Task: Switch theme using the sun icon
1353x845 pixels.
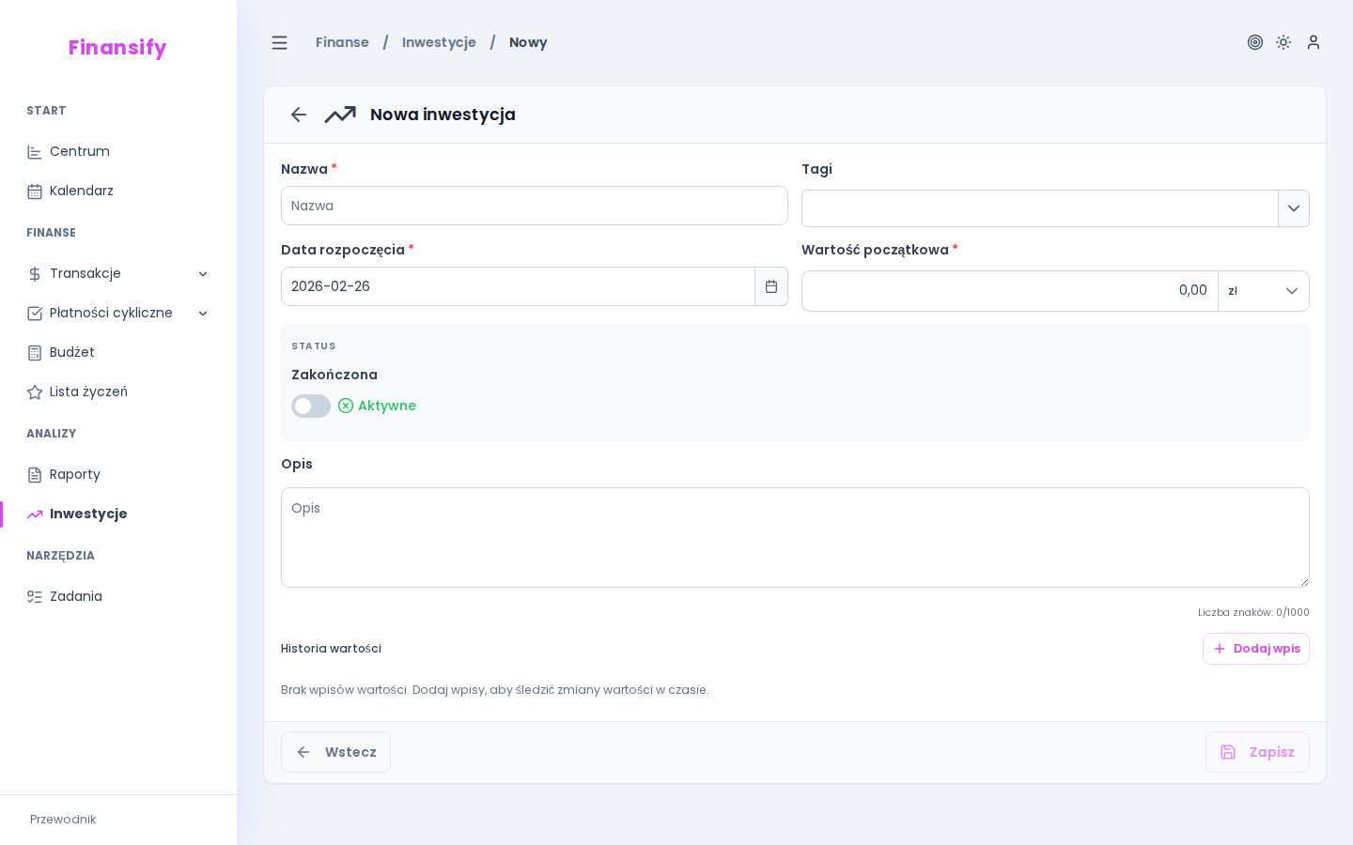Action: click(x=1283, y=42)
